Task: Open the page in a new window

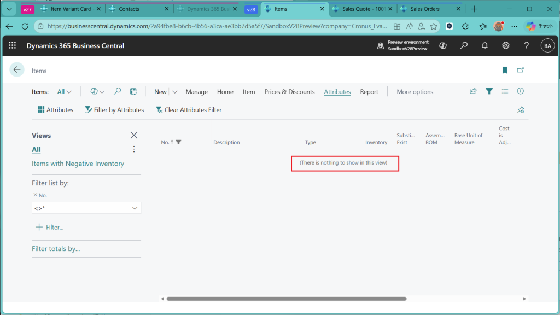Action: (x=521, y=70)
